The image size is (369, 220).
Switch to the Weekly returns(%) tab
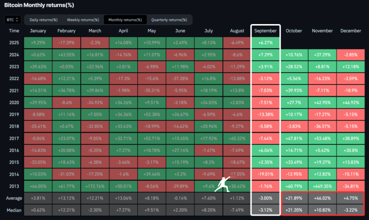[83, 20]
